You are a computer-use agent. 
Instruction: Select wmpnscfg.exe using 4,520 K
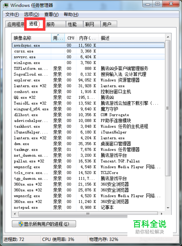pyautogui.click(x=88, y=196)
